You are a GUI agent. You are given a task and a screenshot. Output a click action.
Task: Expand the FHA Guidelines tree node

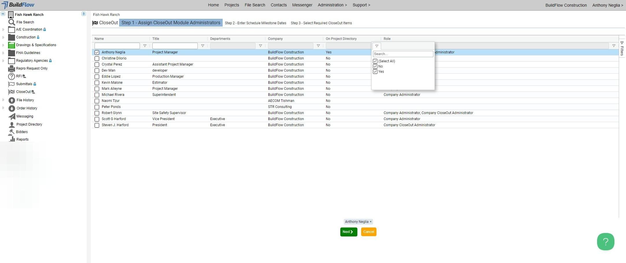click(x=3, y=53)
